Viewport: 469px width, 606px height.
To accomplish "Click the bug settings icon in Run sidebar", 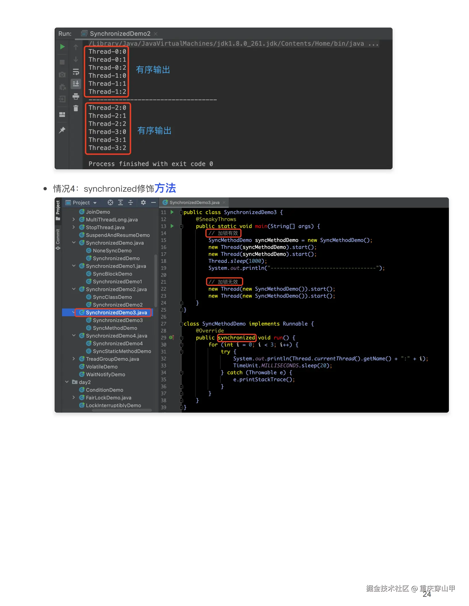I will [62, 87].
